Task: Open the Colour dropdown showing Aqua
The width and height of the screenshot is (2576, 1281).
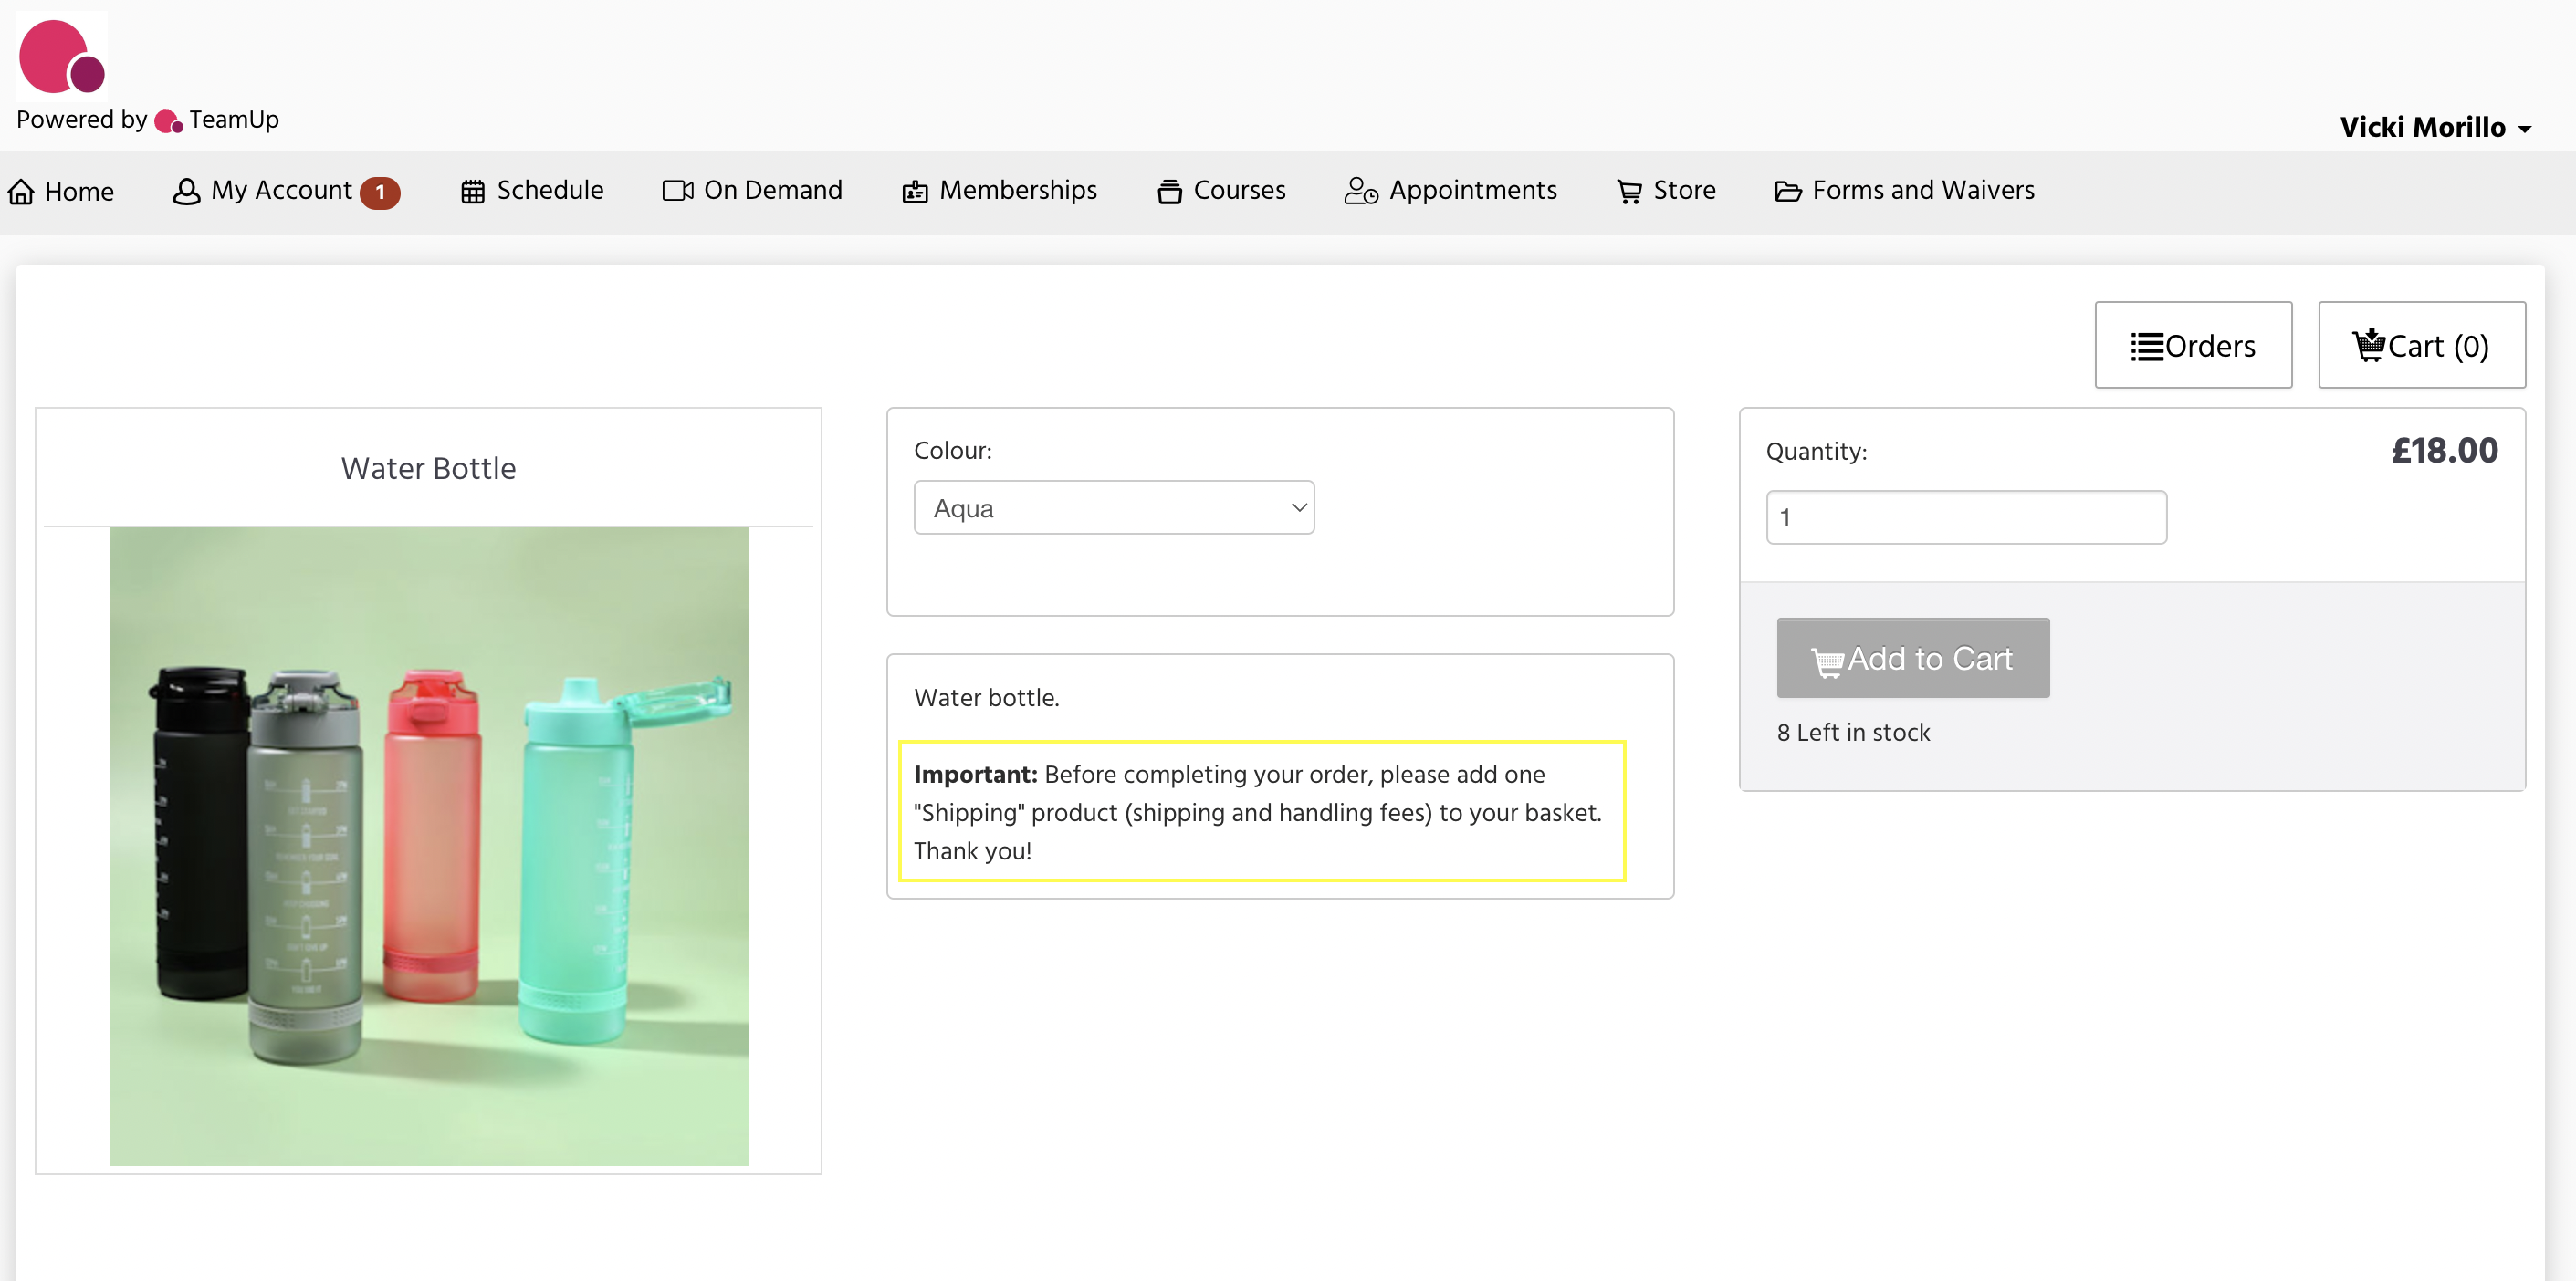Action: tap(1113, 507)
